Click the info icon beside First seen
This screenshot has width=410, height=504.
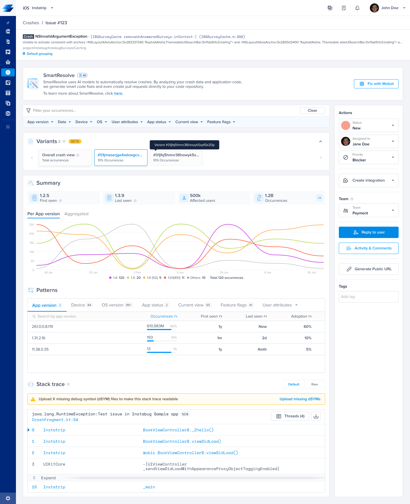(60, 201)
